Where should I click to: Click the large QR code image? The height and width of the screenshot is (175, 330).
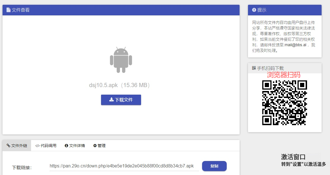tap(284, 102)
